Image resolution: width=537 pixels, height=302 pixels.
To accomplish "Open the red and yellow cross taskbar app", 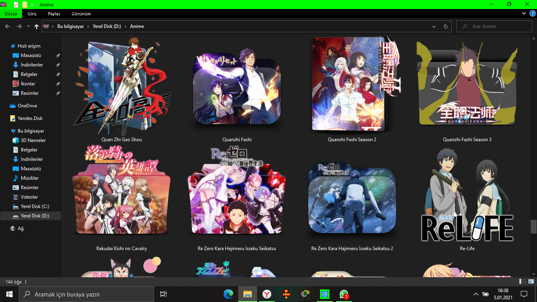I will (x=287, y=294).
